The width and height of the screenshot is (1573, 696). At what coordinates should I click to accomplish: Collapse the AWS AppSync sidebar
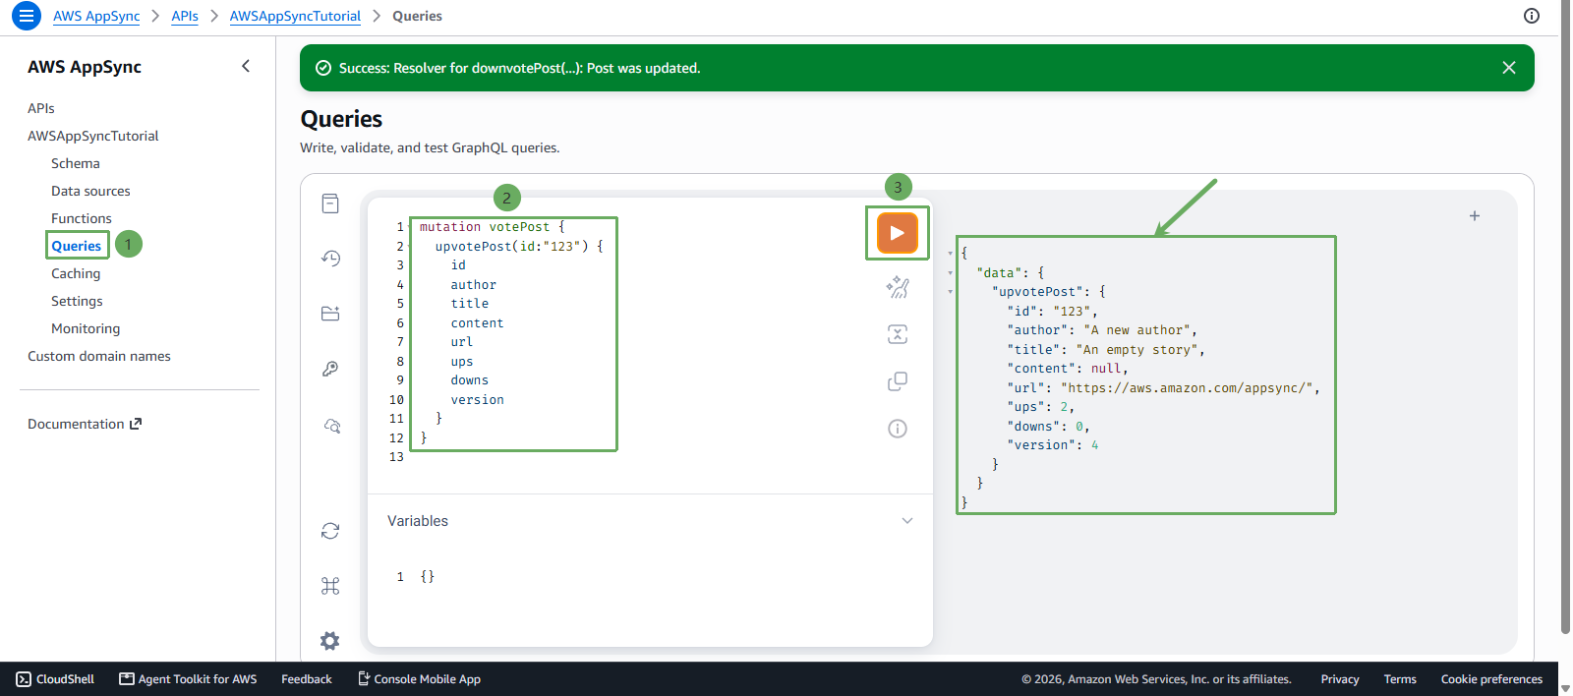[246, 66]
